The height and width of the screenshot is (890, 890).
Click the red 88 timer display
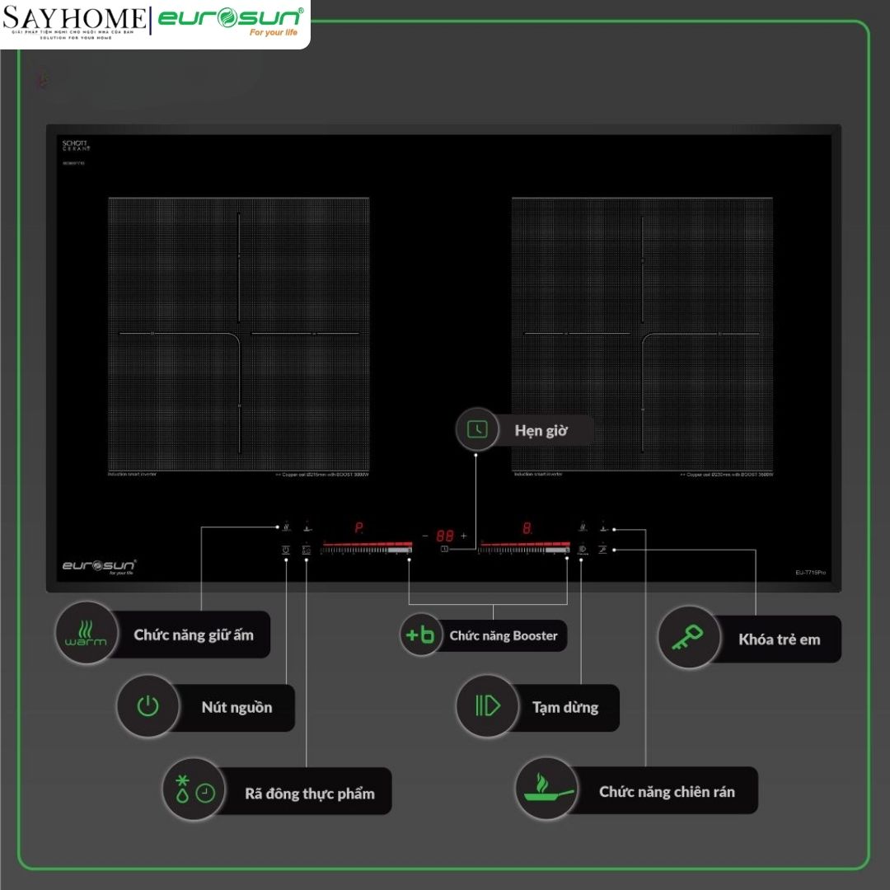(x=445, y=536)
